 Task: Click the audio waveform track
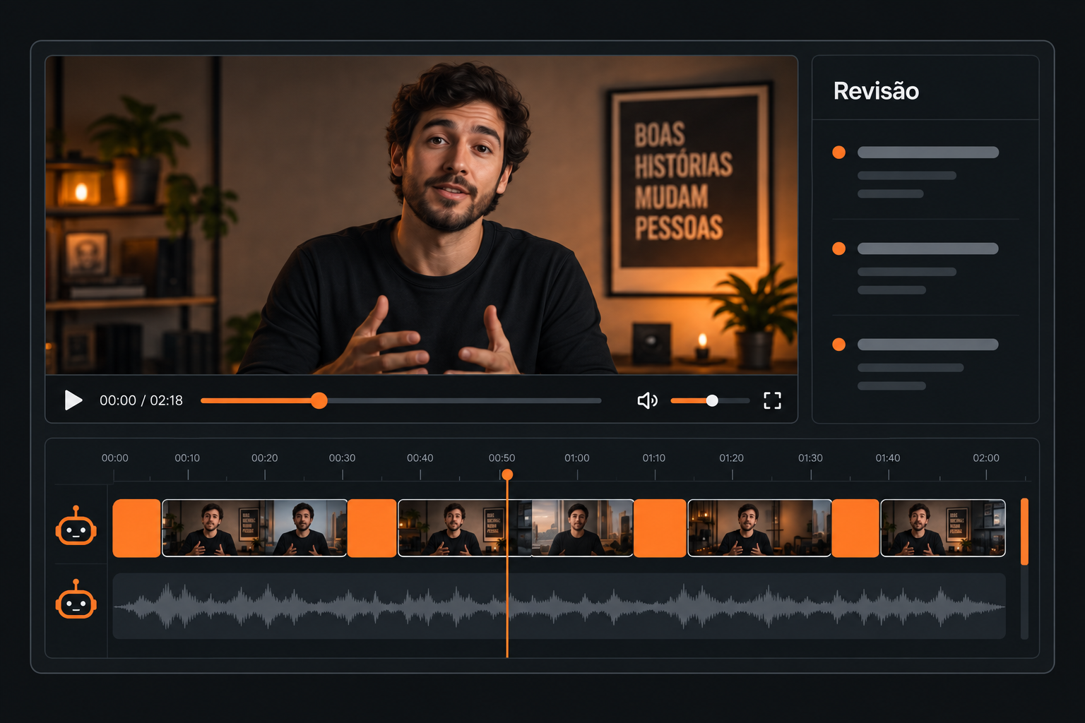559,606
